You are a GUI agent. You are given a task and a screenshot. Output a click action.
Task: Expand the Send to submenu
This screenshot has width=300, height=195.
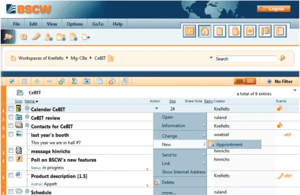click(180, 155)
